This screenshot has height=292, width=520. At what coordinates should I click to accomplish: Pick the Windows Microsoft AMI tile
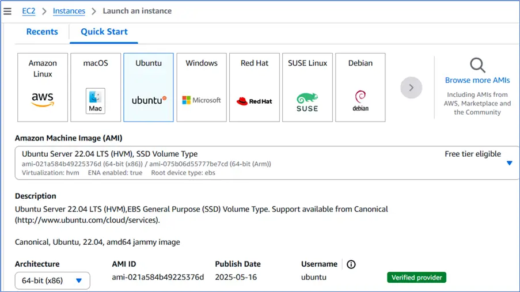[x=202, y=88]
